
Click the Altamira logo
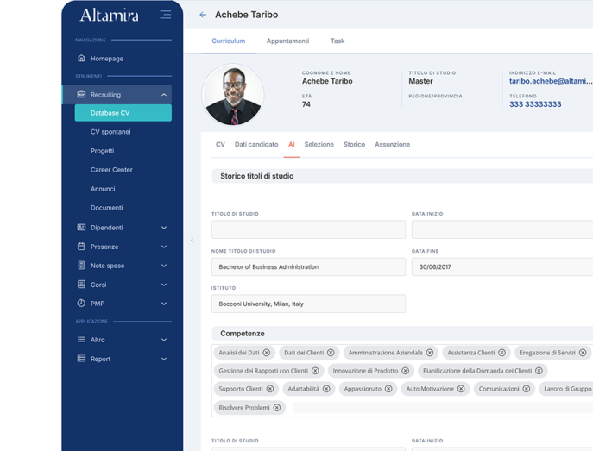pos(110,16)
